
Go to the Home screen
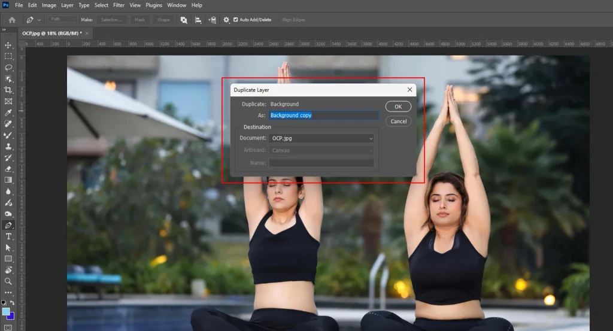(x=12, y=20)
